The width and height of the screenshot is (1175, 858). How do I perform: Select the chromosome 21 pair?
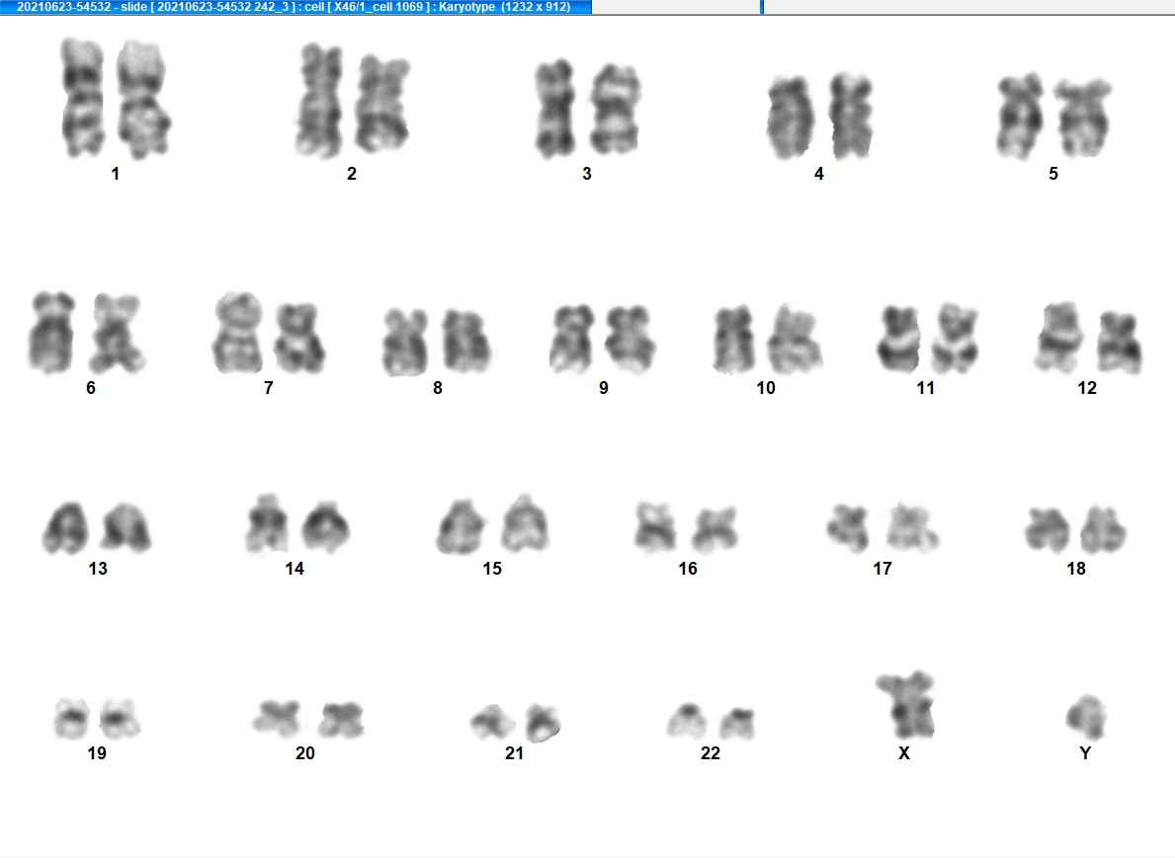[516, 722]
